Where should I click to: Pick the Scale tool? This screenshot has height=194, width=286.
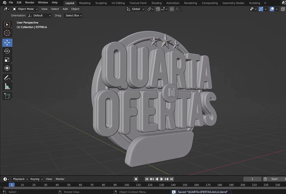pyautogui.click(x=7, y=60)
